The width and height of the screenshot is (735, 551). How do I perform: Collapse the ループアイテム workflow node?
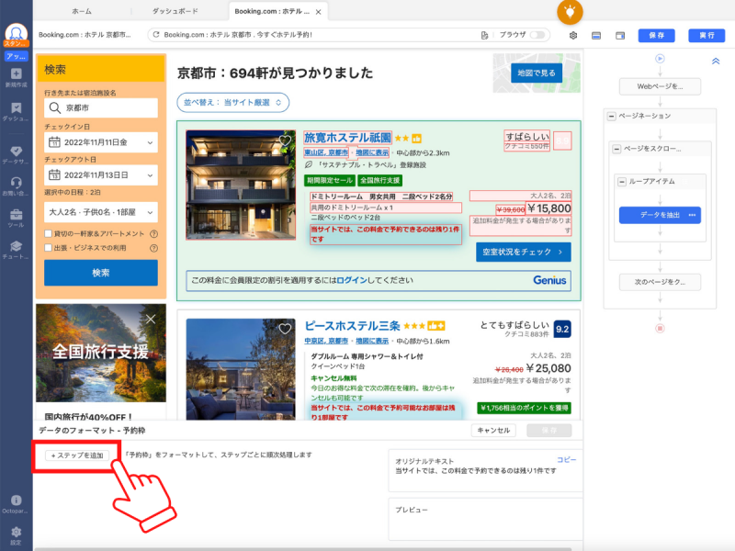click(x=622, y=182)
